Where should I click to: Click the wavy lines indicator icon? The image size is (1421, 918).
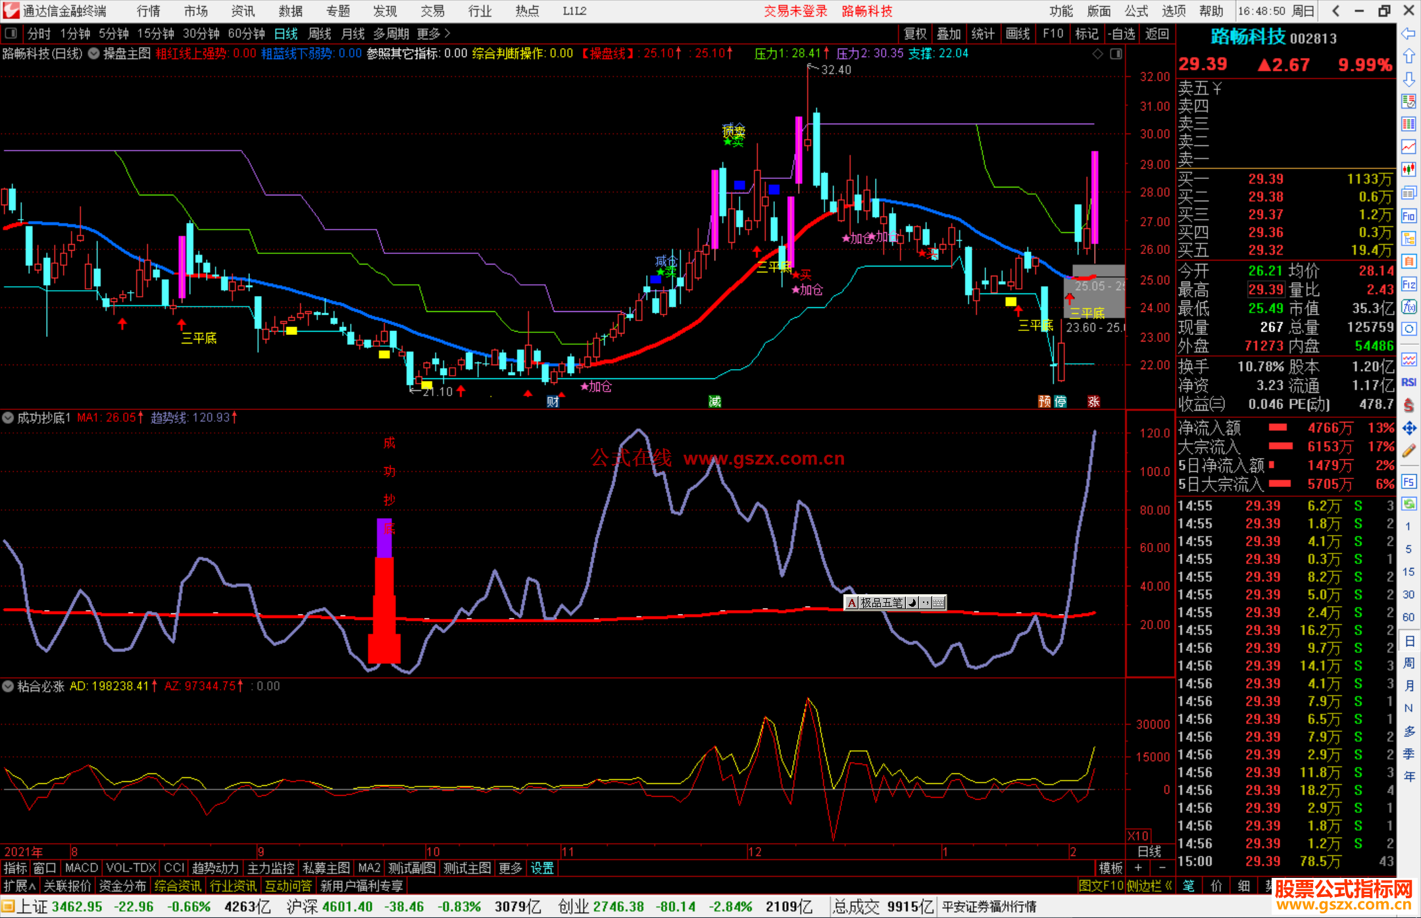pos(1409,359)
